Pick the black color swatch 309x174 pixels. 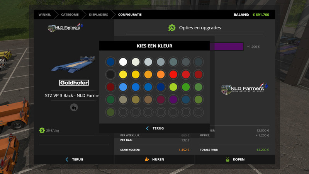tap(110, 75)
